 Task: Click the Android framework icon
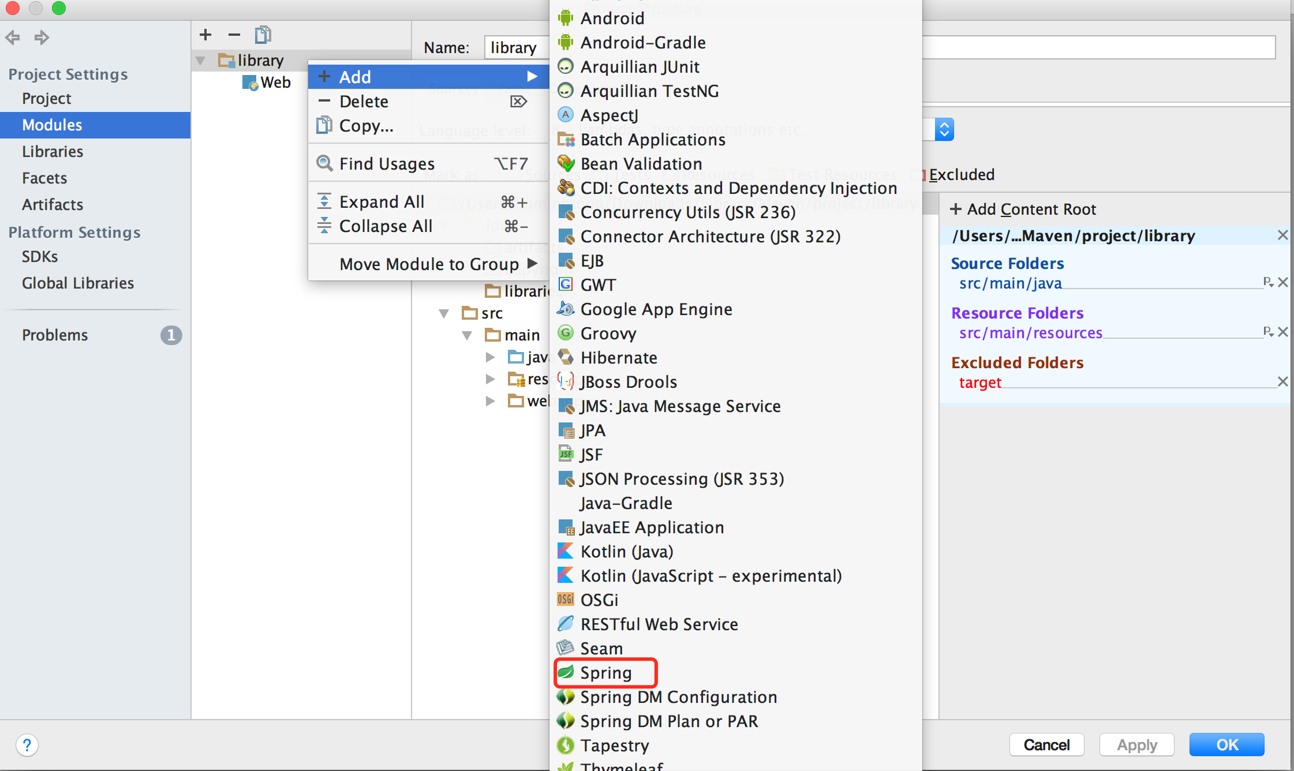[566, 18]
